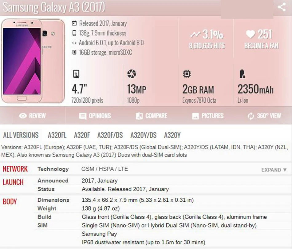Click the Status spec label

coord(46,189)
